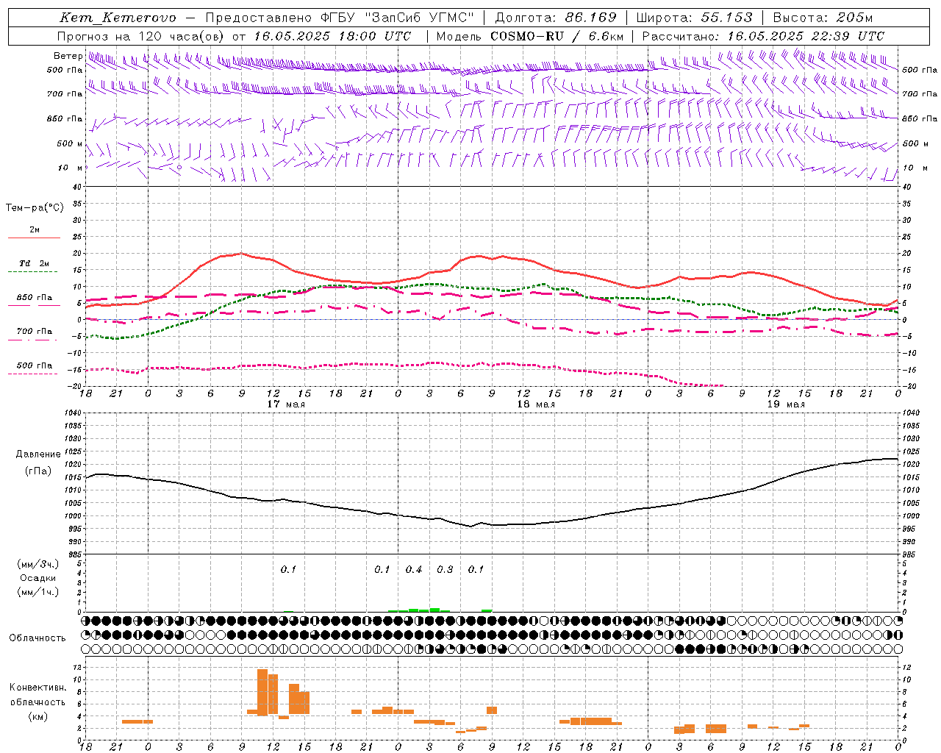Click the green precipitation bars below 0.4

click(x=414, y=610)
